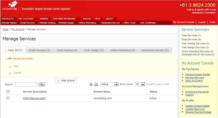Click the Domain Name column header
This screenshot has height=118, width=218.
pos(102,92)
